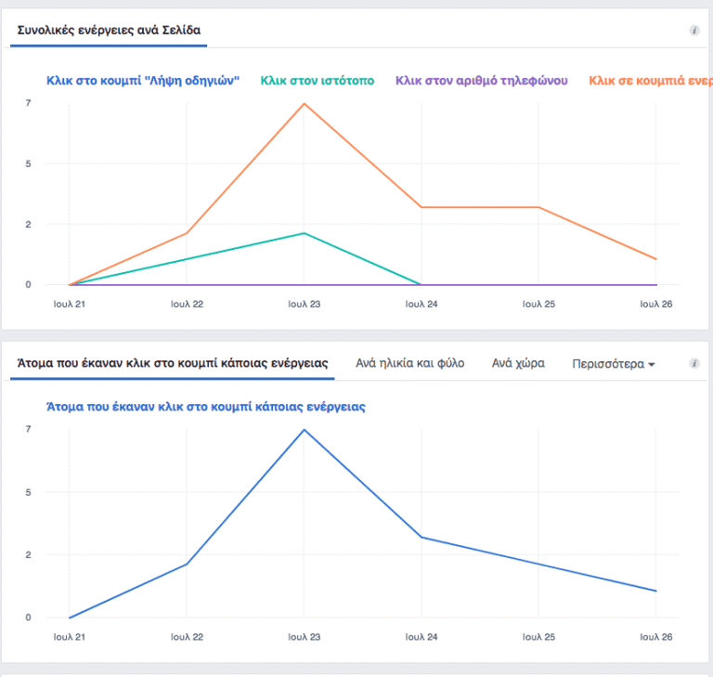Toggle the purple "Κλικ στον αριθμό τηλεφώνου" series
Viewport: 713px width, 677px height.
pyautogui.click(x=481, y=81)
